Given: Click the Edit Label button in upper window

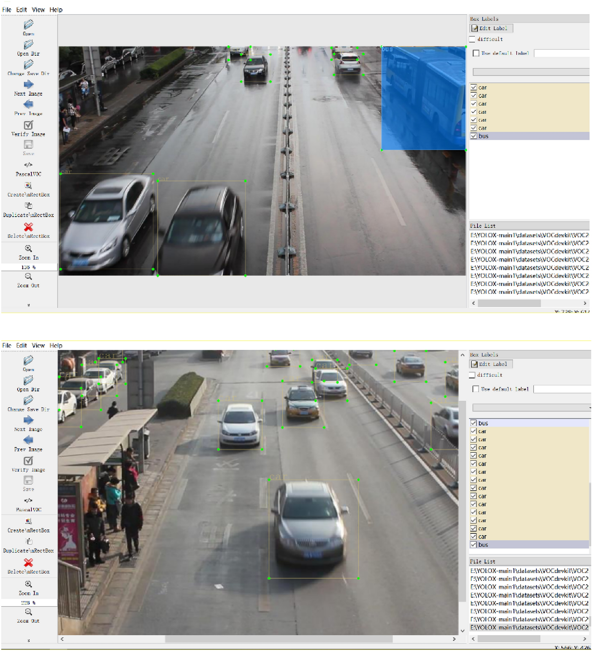Looking at the screenshot, I should (491, 28).
